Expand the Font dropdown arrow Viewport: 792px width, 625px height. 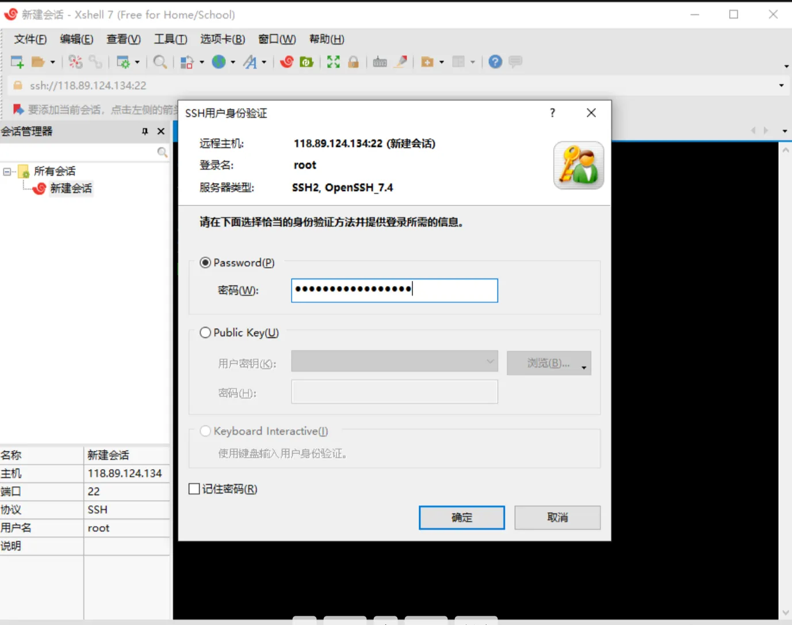coord(264,62)
